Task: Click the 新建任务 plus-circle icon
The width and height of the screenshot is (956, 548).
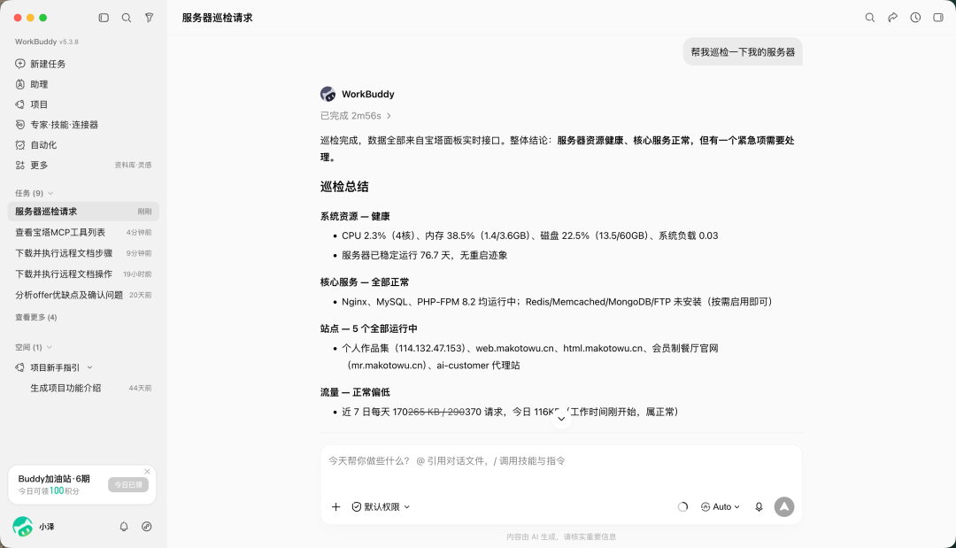Action: pyautogui.click(x=20, y=64)
